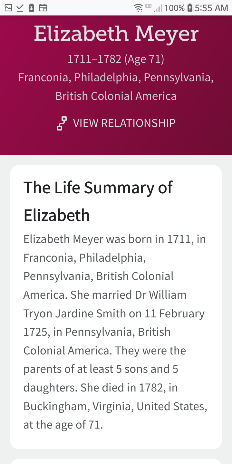Tap the 4G network indicator icon
232x464 pixels.
(x=148, y=6)
